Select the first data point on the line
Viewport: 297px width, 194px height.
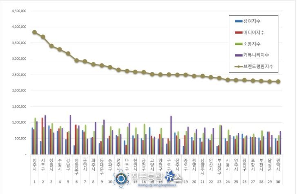coord(34,32)
